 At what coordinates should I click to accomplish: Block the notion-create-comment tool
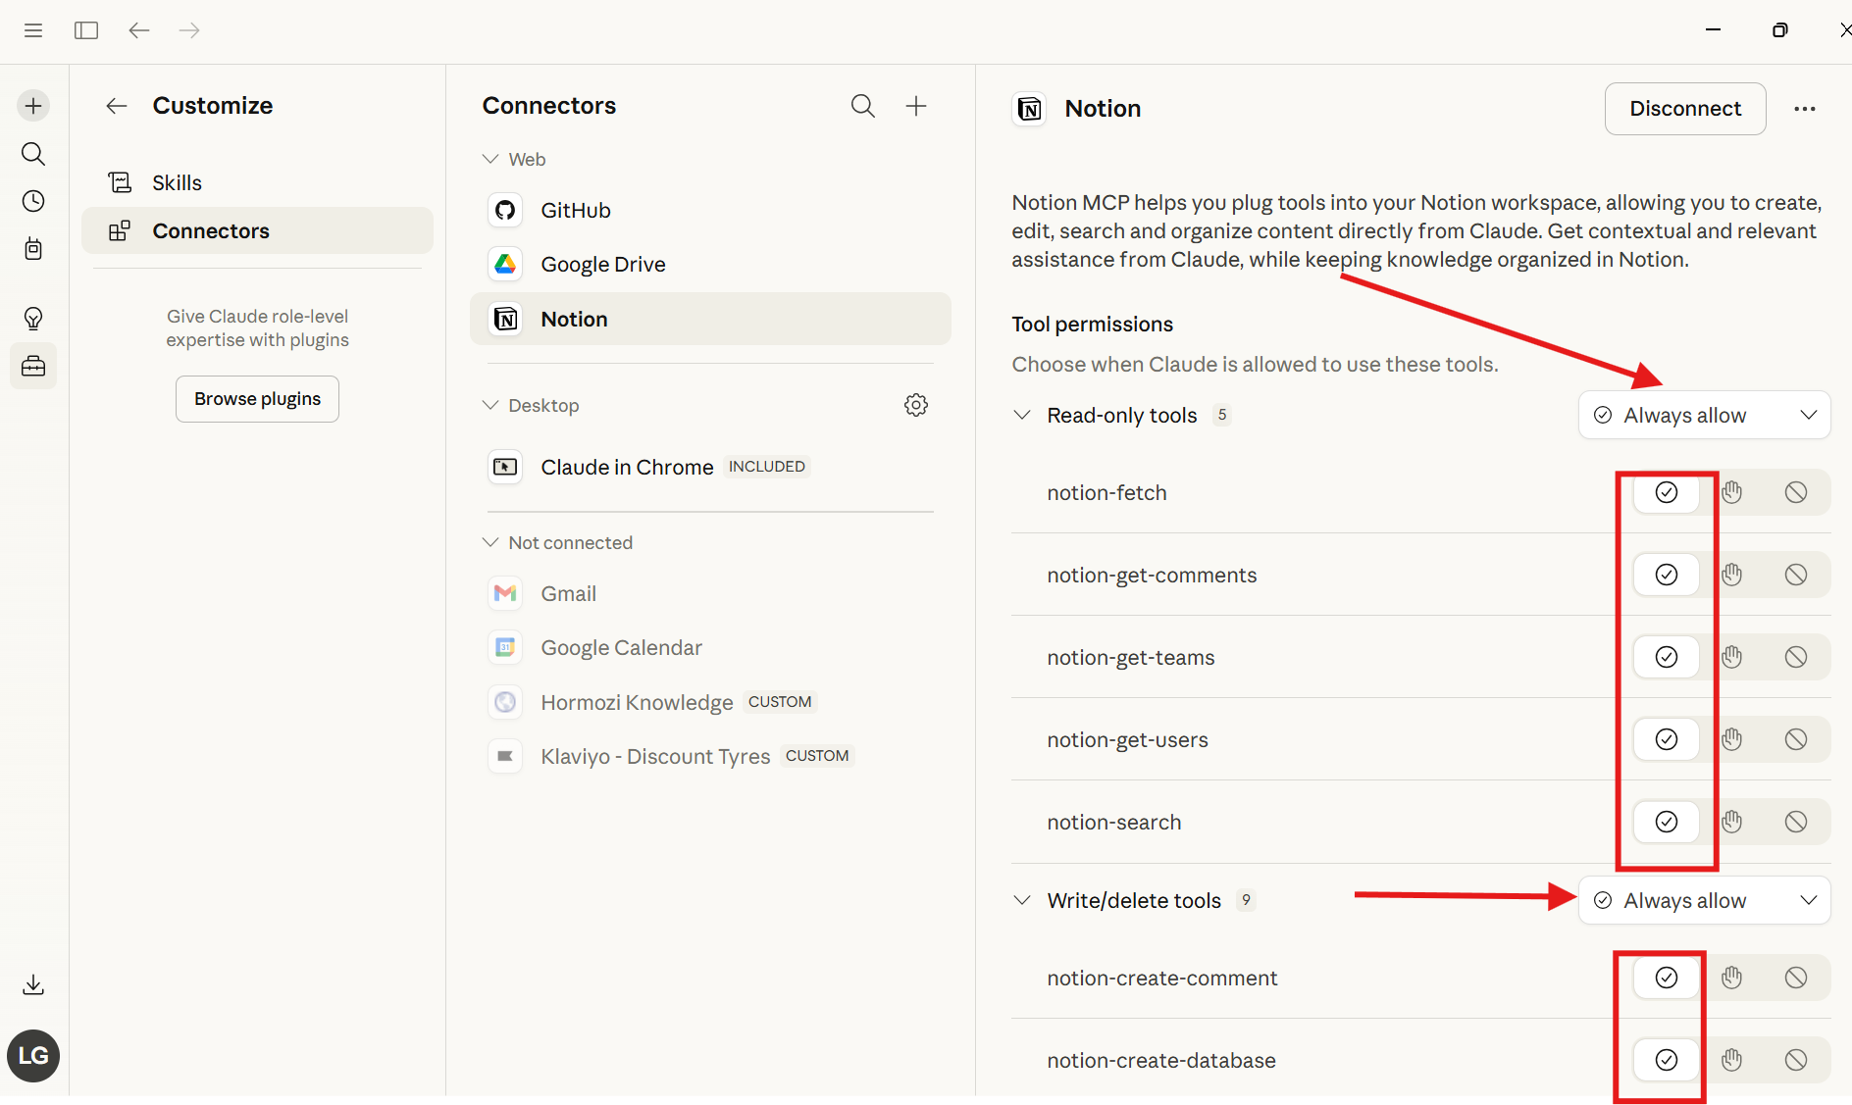coord(1796,978)
